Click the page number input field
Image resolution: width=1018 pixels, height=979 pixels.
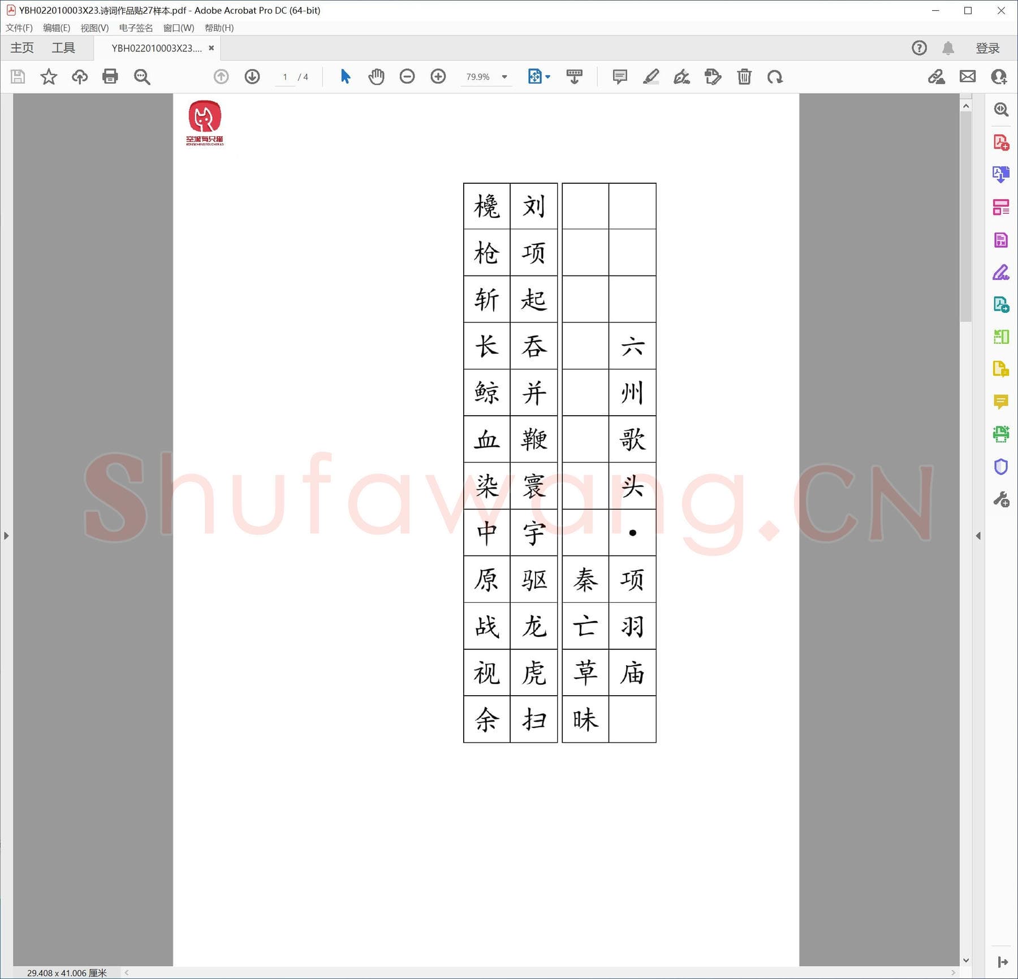(x=285, y=77)
